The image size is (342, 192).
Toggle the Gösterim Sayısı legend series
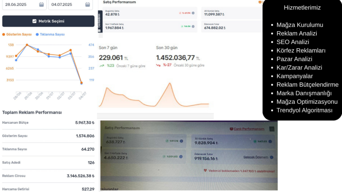pos(17,35)
